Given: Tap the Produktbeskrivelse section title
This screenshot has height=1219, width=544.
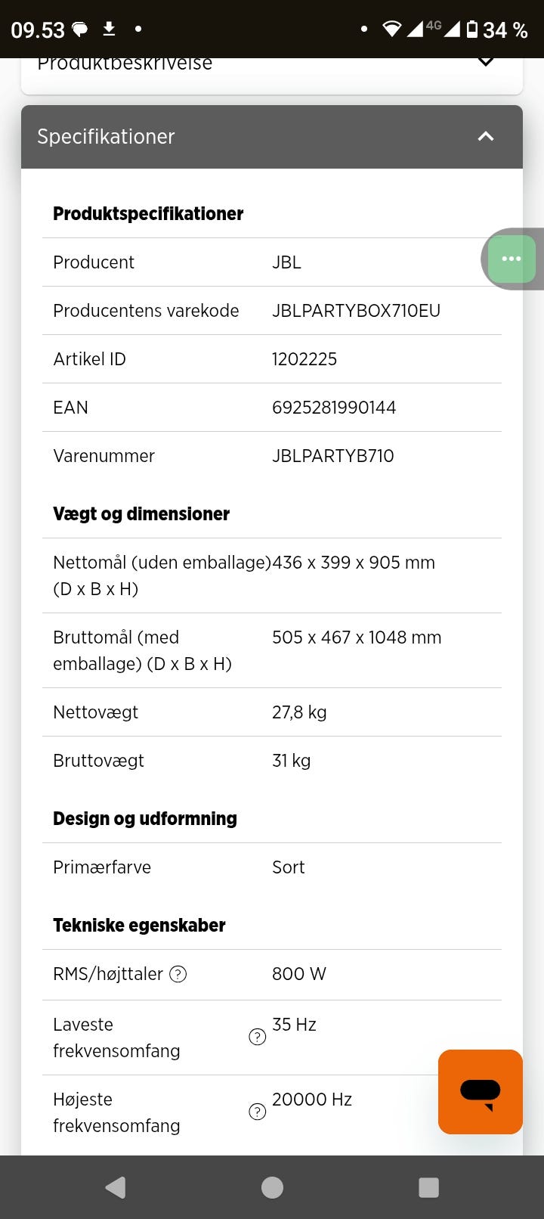Looking at the screenshot, I should click(125, 64).
